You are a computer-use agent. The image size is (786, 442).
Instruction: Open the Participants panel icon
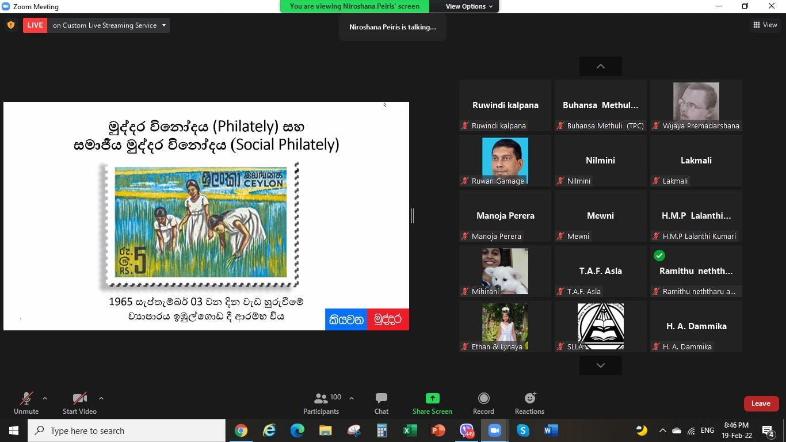(321, 398)
